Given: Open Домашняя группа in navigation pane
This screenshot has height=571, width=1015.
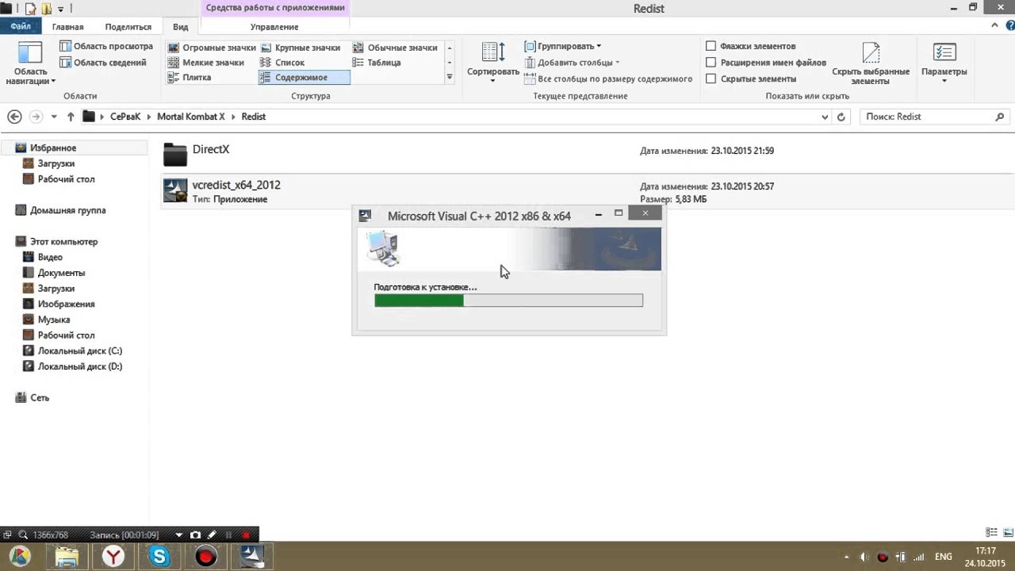Looking at the screenshot, I should coord(67,210).
